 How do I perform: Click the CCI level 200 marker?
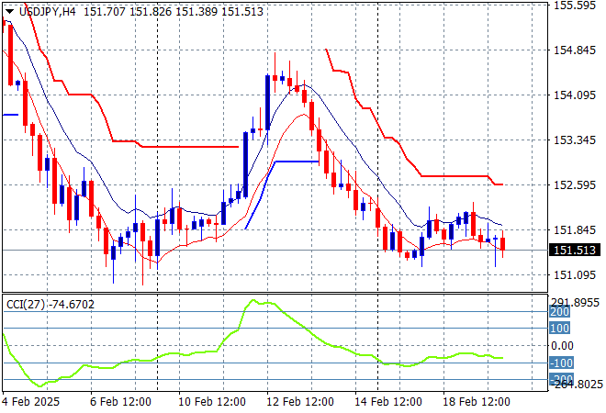pyautogui.click(x=560, y=312)
